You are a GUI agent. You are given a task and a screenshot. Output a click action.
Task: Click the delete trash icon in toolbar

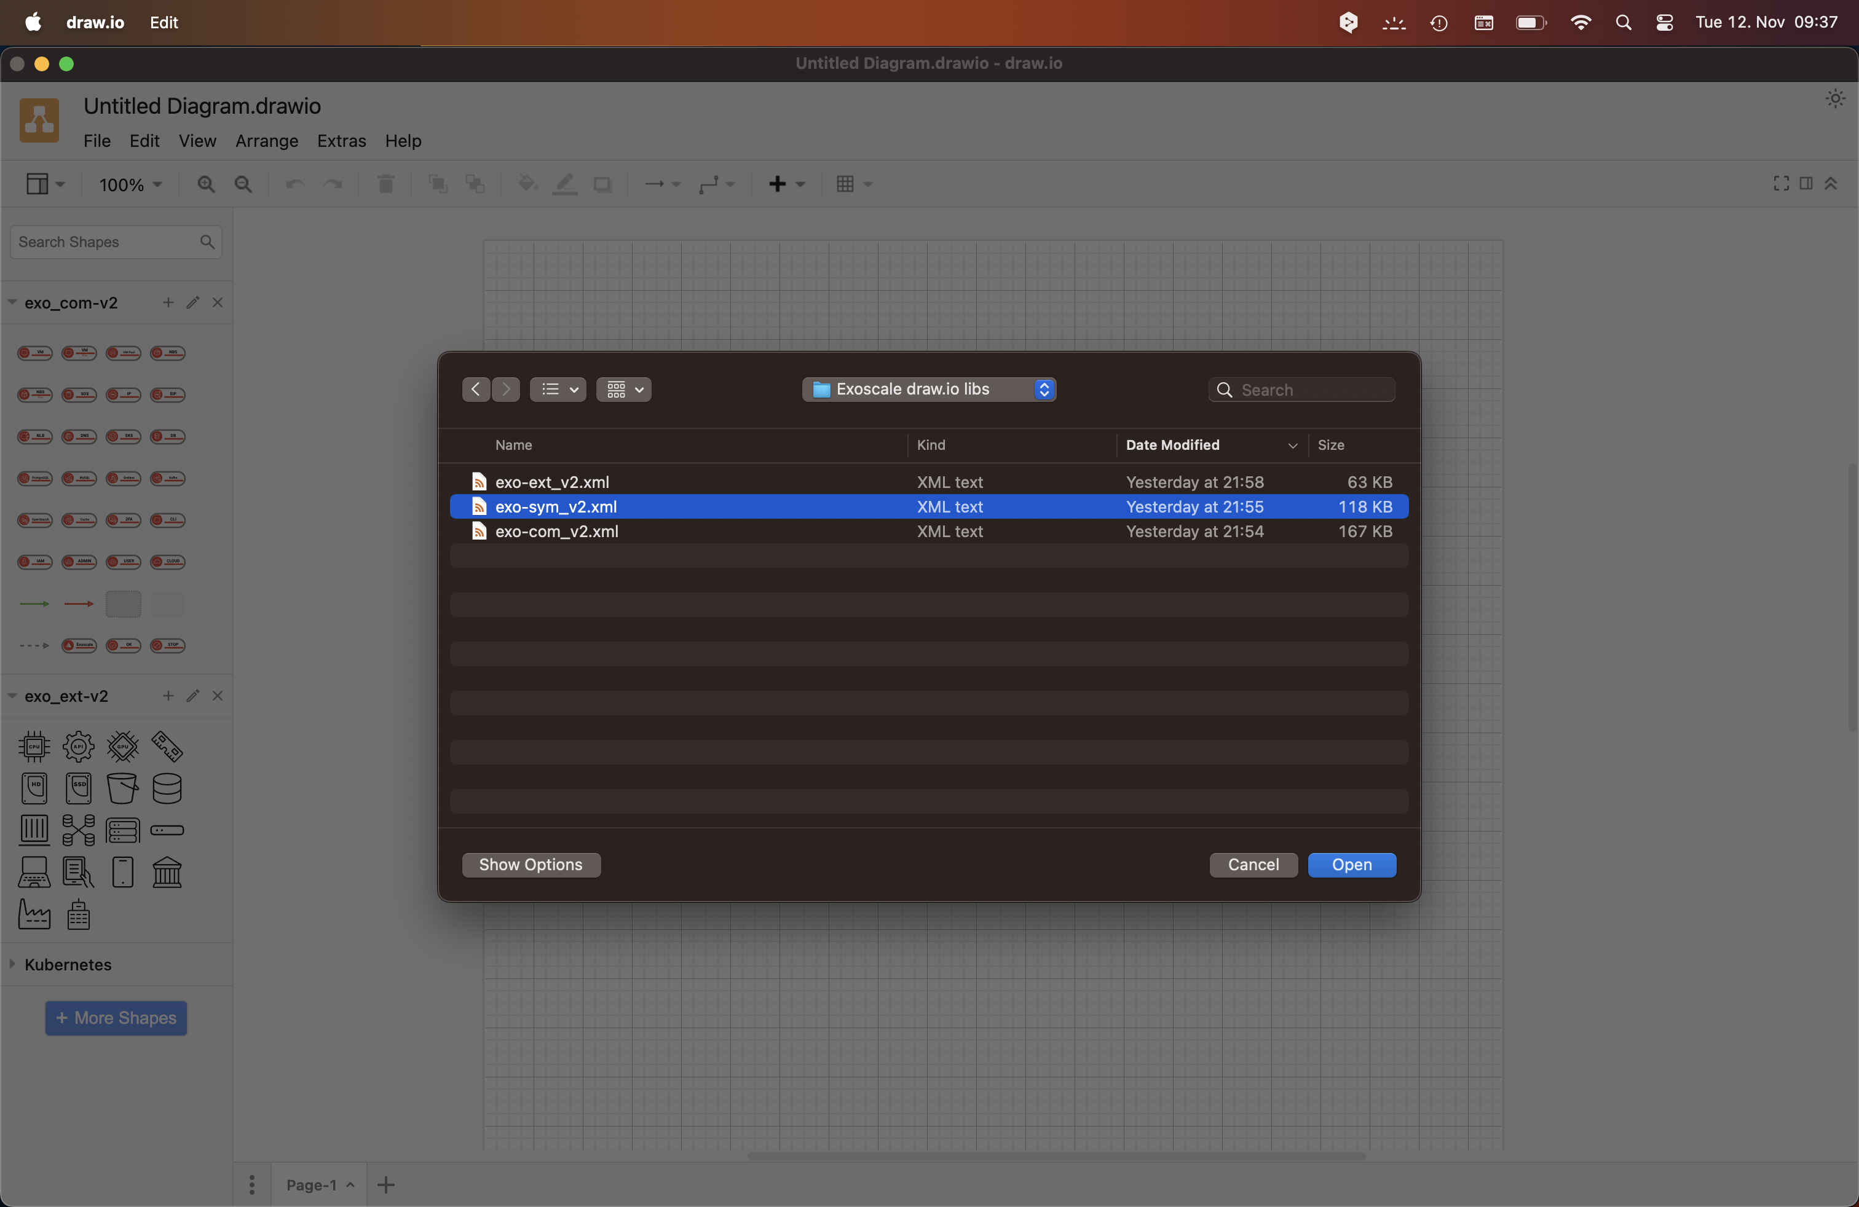tap(386, 184)
